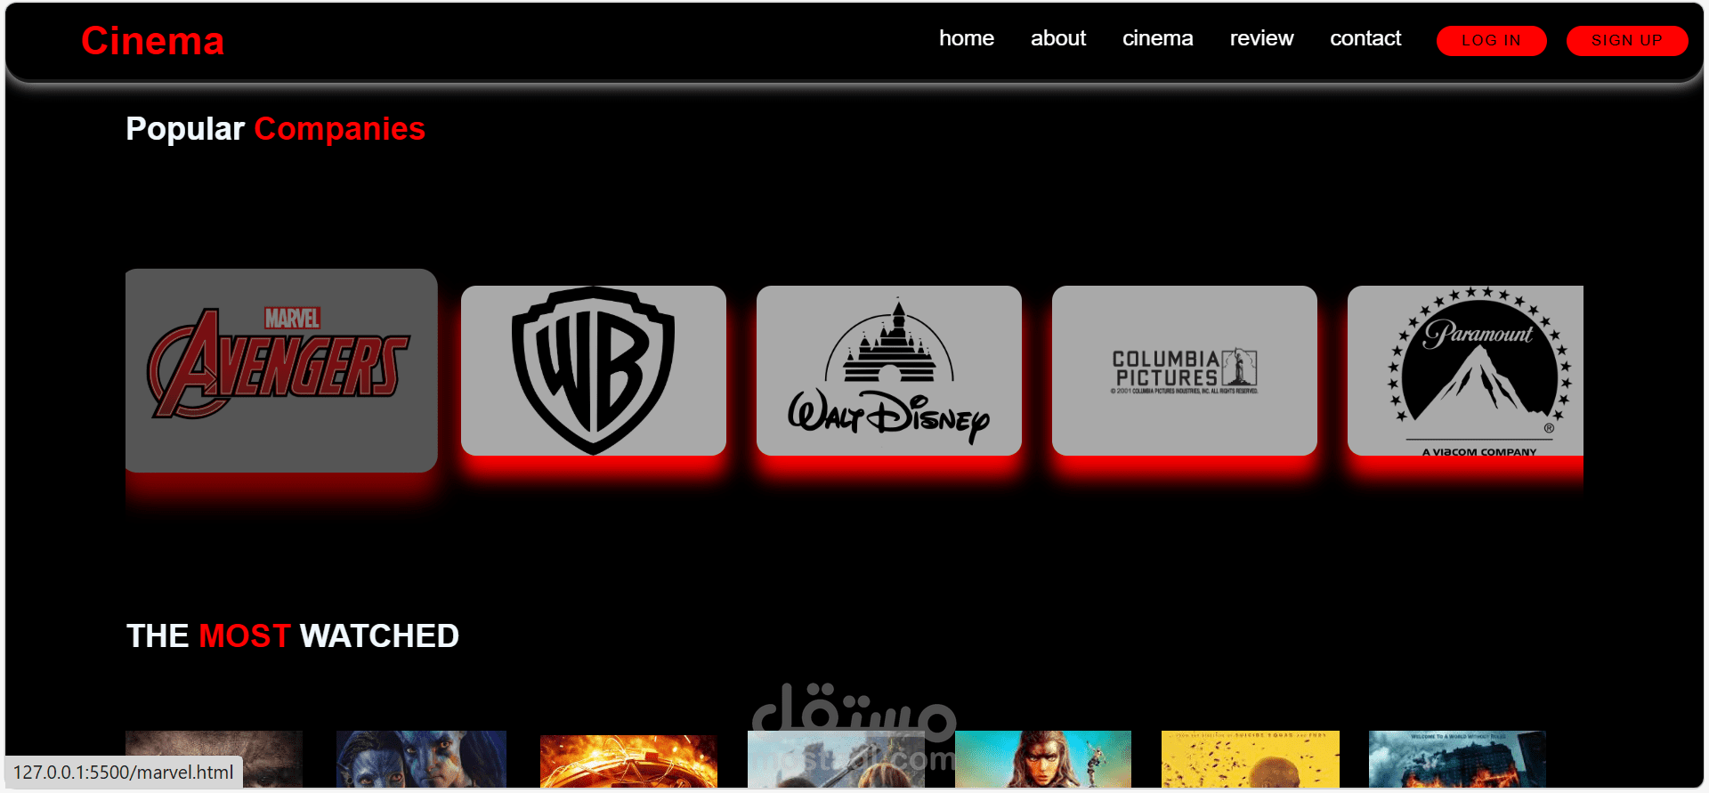Open the burning city building movie poster

point(1457,759)
